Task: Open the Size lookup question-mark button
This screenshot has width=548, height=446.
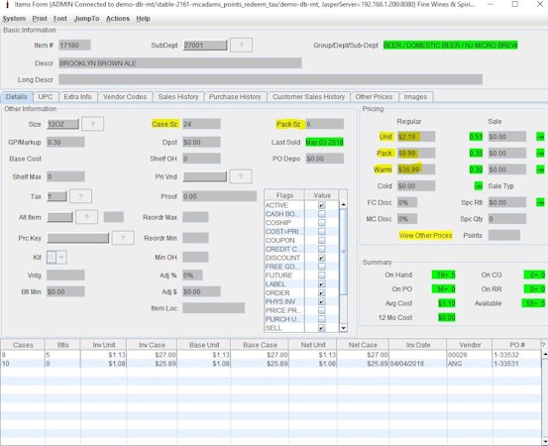Action: tap(92, 124)
